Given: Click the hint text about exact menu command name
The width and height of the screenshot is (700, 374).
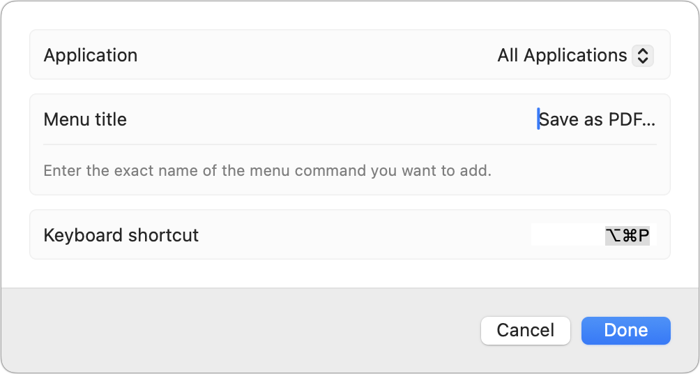Looking at the screenshot, I should pyautogui.click(x=268, y=171).
